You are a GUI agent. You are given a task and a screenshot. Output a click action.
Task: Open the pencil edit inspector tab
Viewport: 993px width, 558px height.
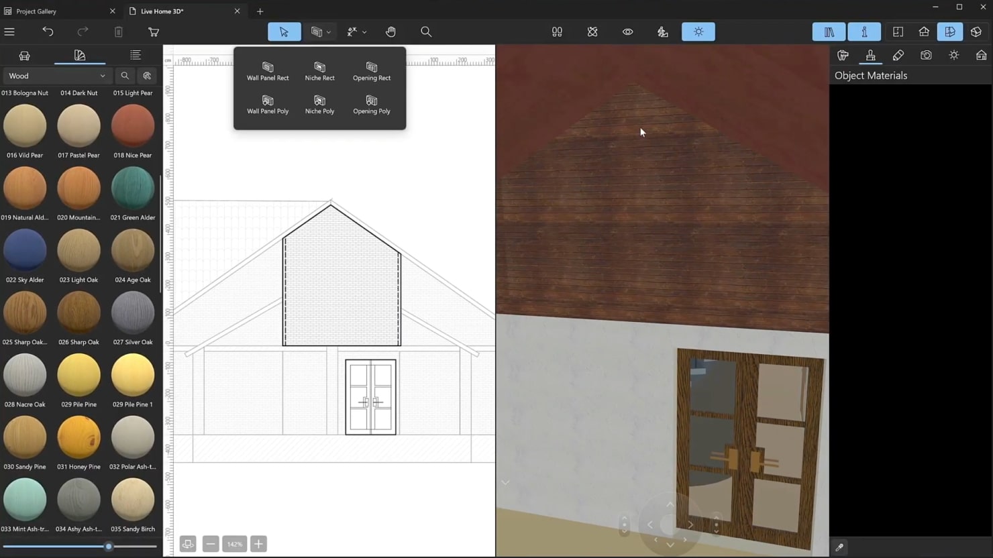coord(898,56)
